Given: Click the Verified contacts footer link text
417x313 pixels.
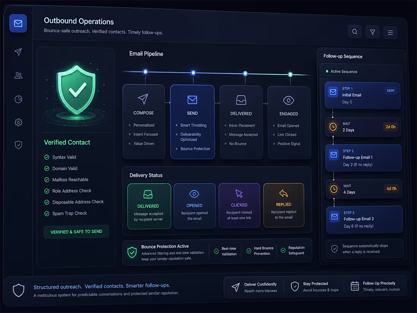Looking at the screenshot, I should click(x=104, y=286).
